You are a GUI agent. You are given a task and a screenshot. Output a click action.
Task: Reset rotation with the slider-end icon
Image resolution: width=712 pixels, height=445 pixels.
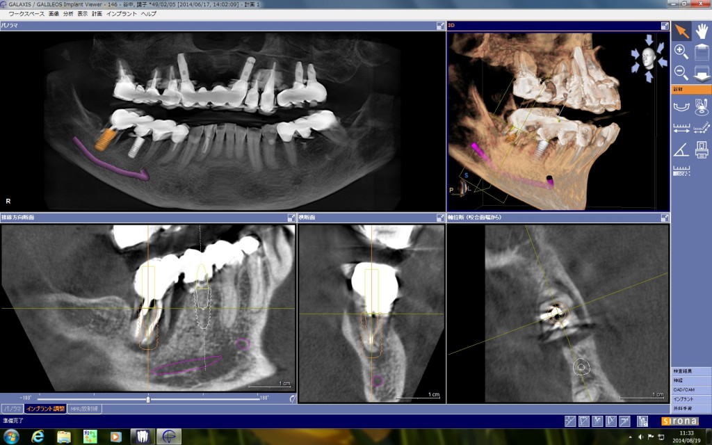click(x=293, y=398)
